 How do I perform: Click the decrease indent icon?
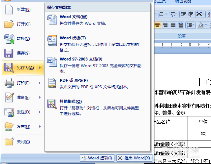(x=183, y=14)
